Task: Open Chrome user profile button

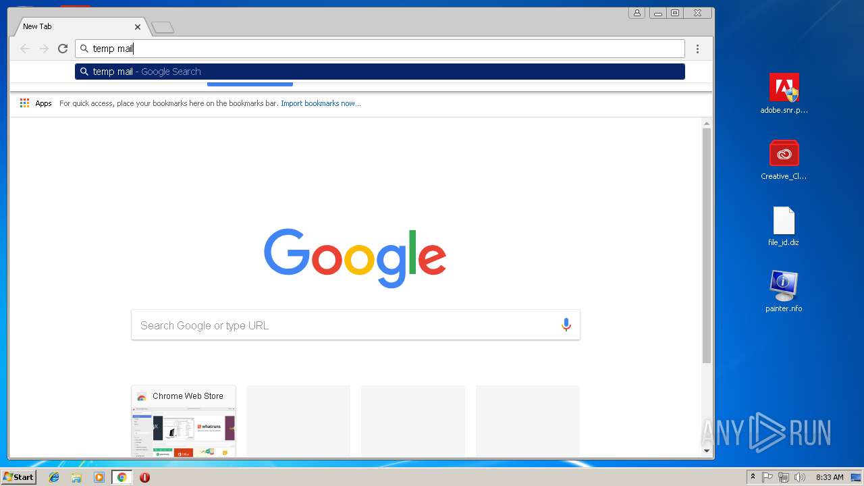Action: (x=637, y=13)
